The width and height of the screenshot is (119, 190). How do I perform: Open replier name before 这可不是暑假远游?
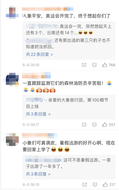point(43,160)
